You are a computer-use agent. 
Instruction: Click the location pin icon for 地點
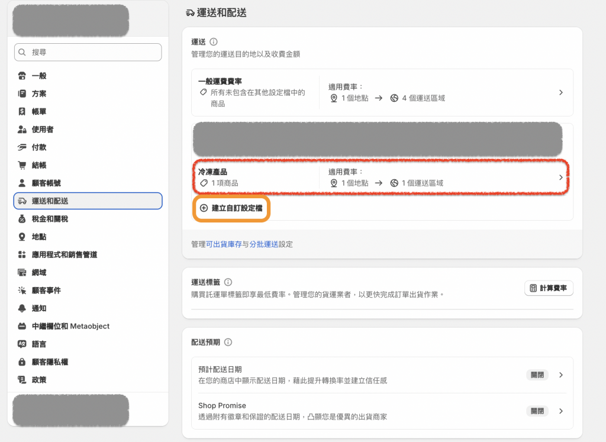[22, 237]
